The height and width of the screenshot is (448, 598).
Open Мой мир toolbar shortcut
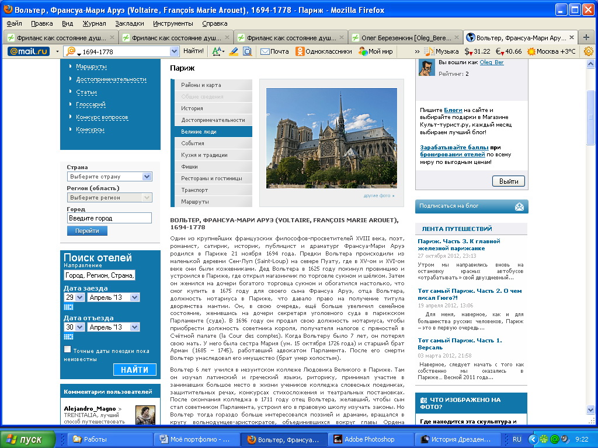pos(376,51)
